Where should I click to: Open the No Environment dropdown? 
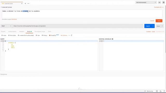146,2
